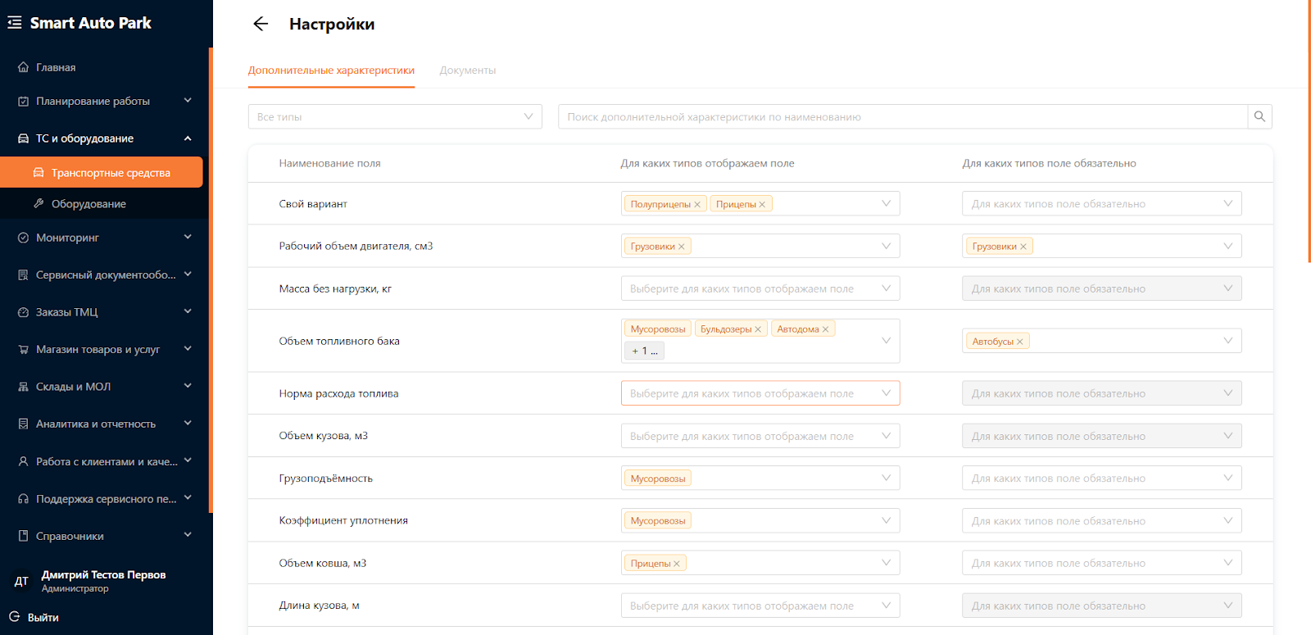1311x635 pixels.
Task: Collapse the ТС и оборудование section
Action: tap(187, 138)
